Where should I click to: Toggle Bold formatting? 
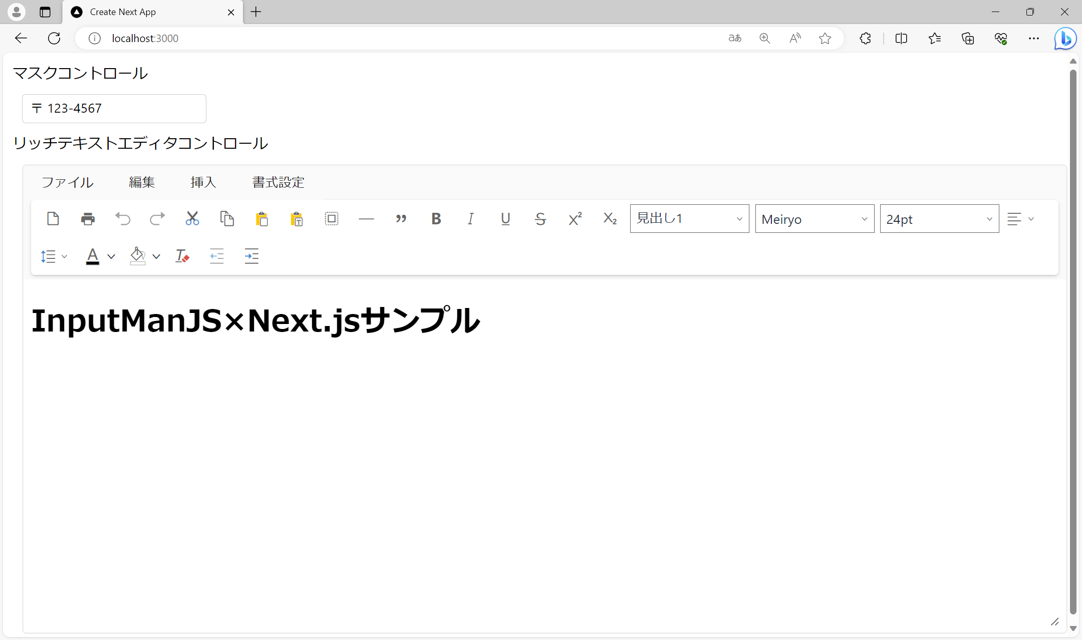tap(436, 219)
